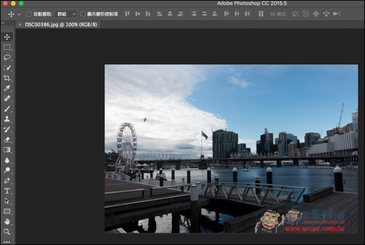Enable the 自動選取 checkbox
The image size is (365, 245).
(x=29, y=14)
